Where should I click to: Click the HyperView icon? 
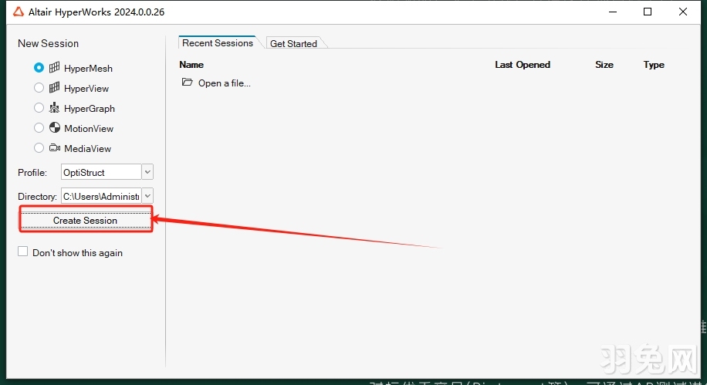[55, 88]
